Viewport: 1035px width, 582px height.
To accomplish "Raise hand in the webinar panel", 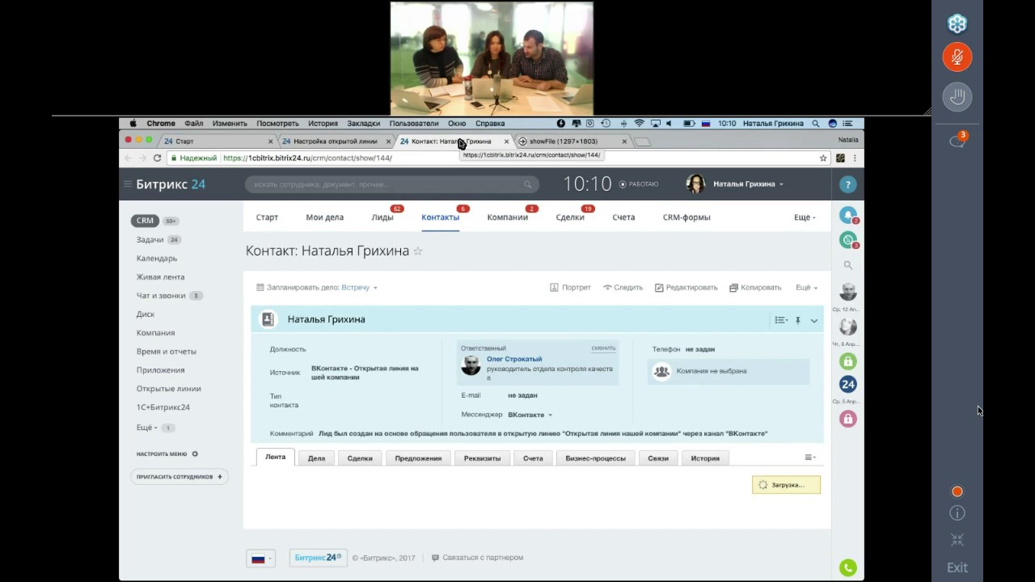I will (957, 97).
